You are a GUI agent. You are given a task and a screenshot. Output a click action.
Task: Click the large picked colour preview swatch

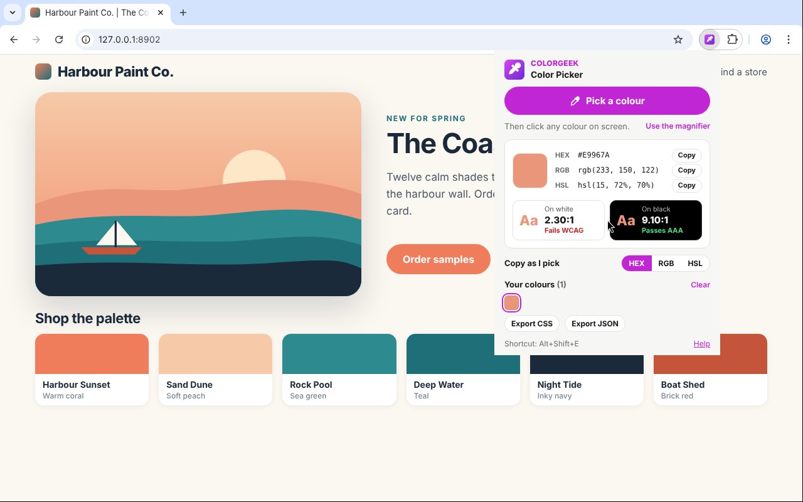tap(530, 170)
